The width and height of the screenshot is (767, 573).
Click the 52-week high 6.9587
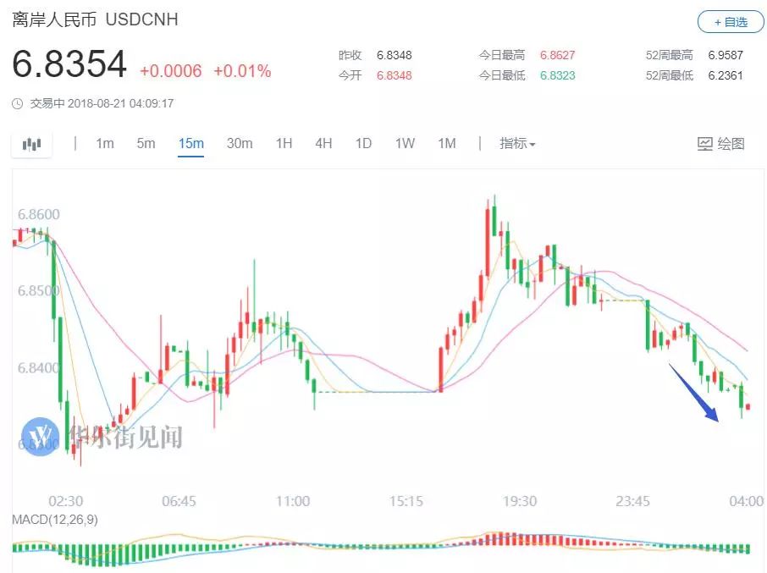726,55
